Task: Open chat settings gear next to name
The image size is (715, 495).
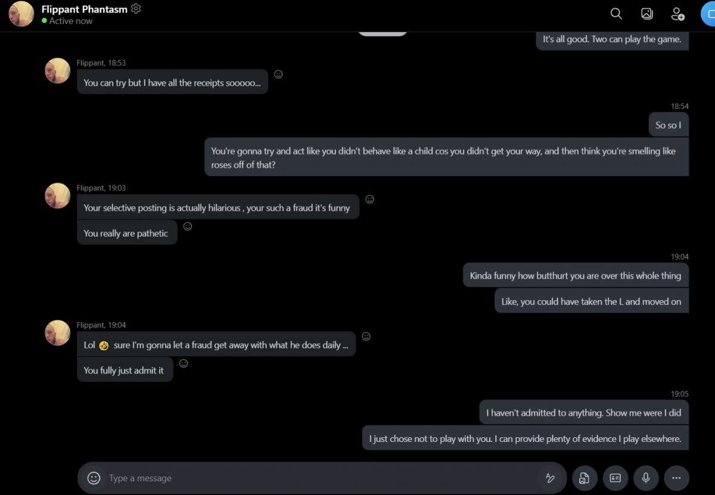Action: coord(136,9)
